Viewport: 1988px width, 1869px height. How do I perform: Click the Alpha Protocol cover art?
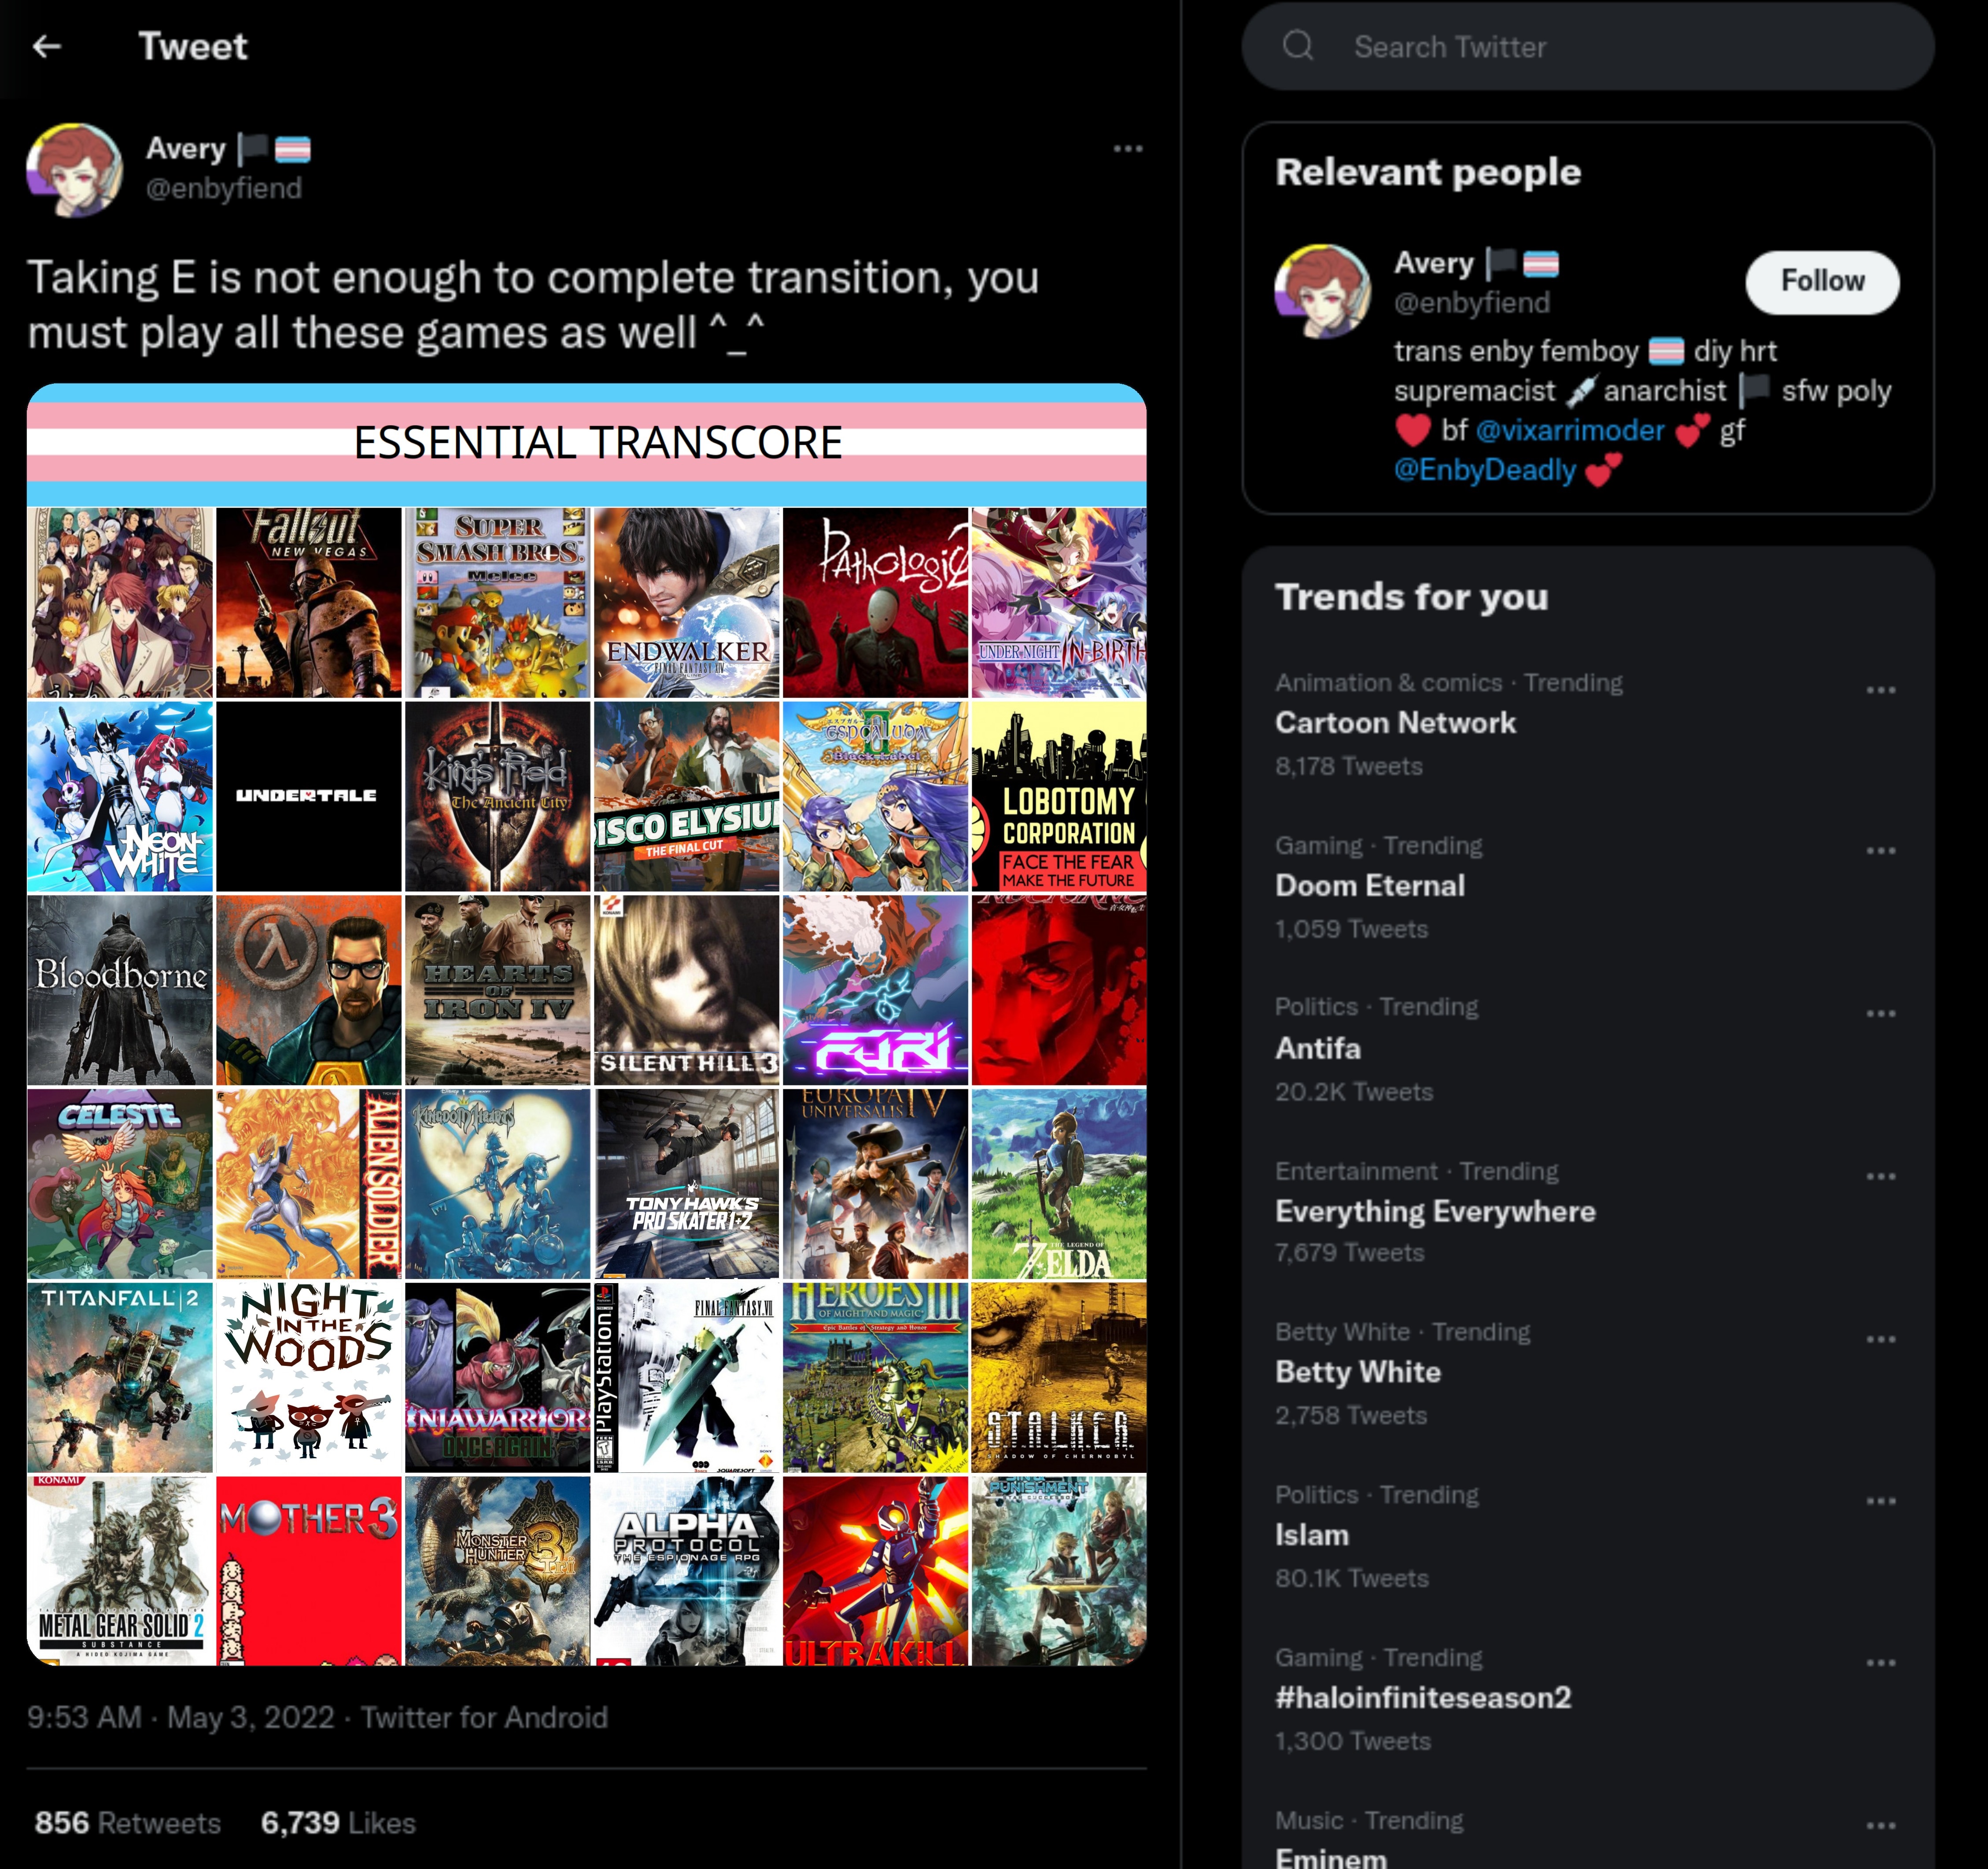pyautogui.click(x=686, y=1570)
